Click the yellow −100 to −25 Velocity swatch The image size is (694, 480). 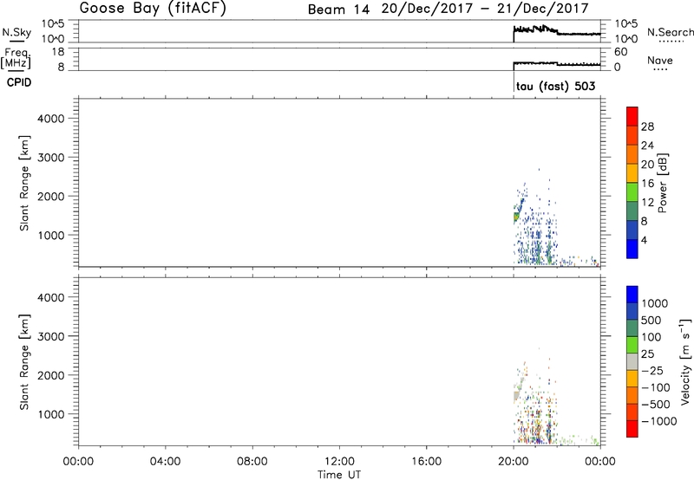click(632, 379)
